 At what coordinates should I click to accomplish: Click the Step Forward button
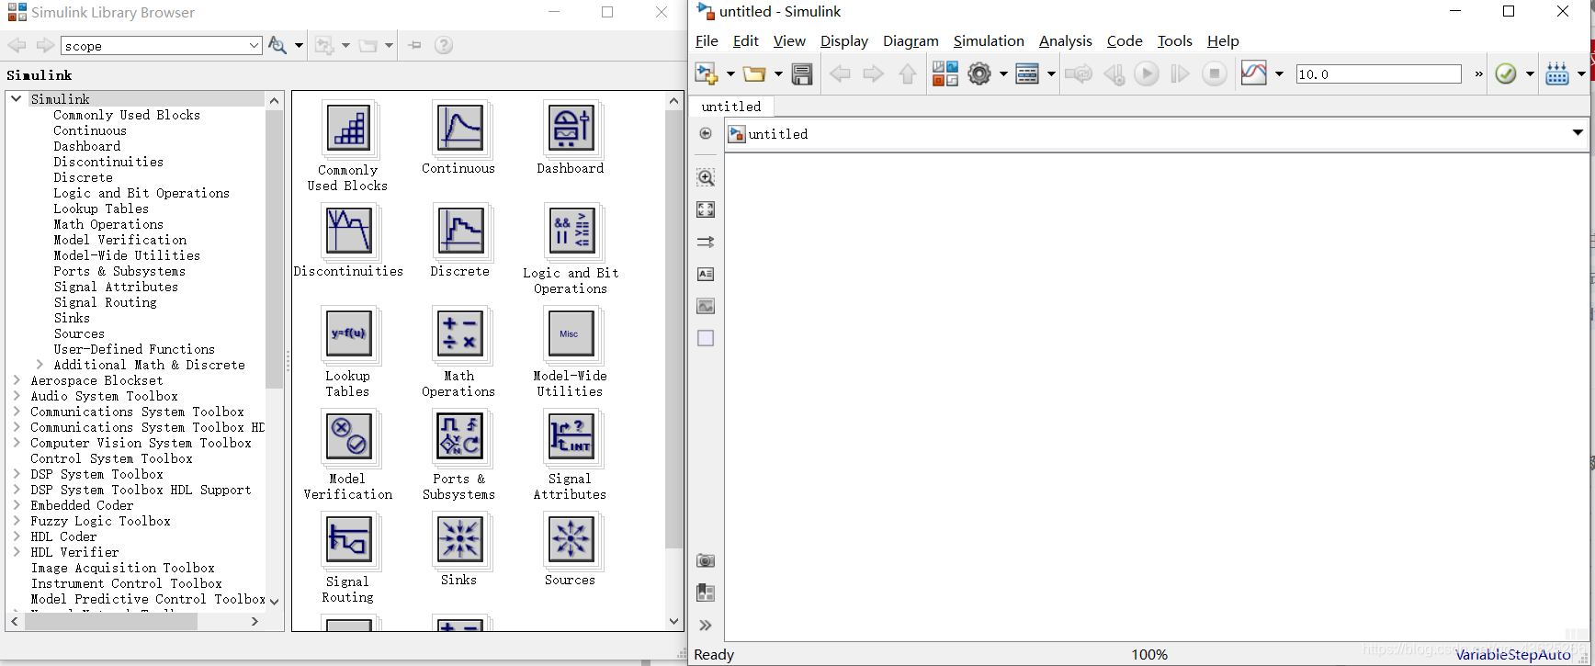1181,73
